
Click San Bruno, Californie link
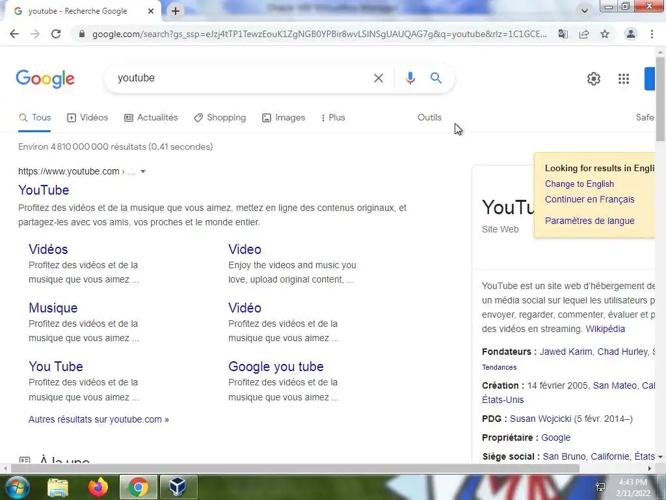pos(586,456)
